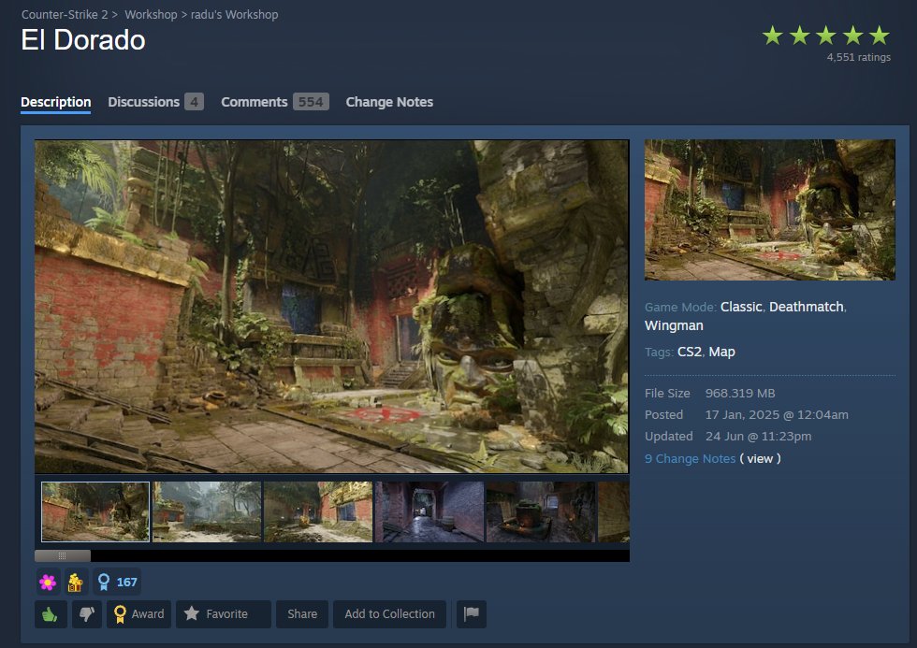Click the Classic game mode link

click(x=741, y=307)
